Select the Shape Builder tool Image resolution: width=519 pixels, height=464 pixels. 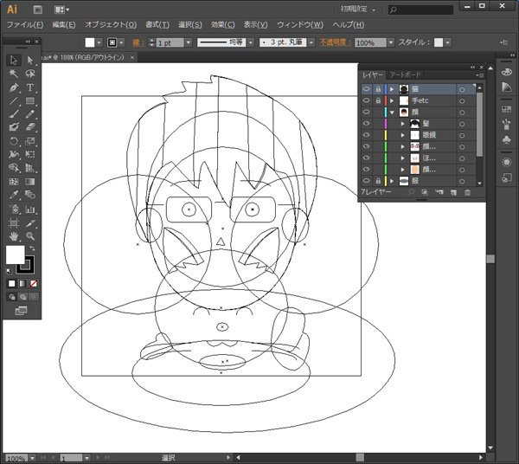pos(14,168)
